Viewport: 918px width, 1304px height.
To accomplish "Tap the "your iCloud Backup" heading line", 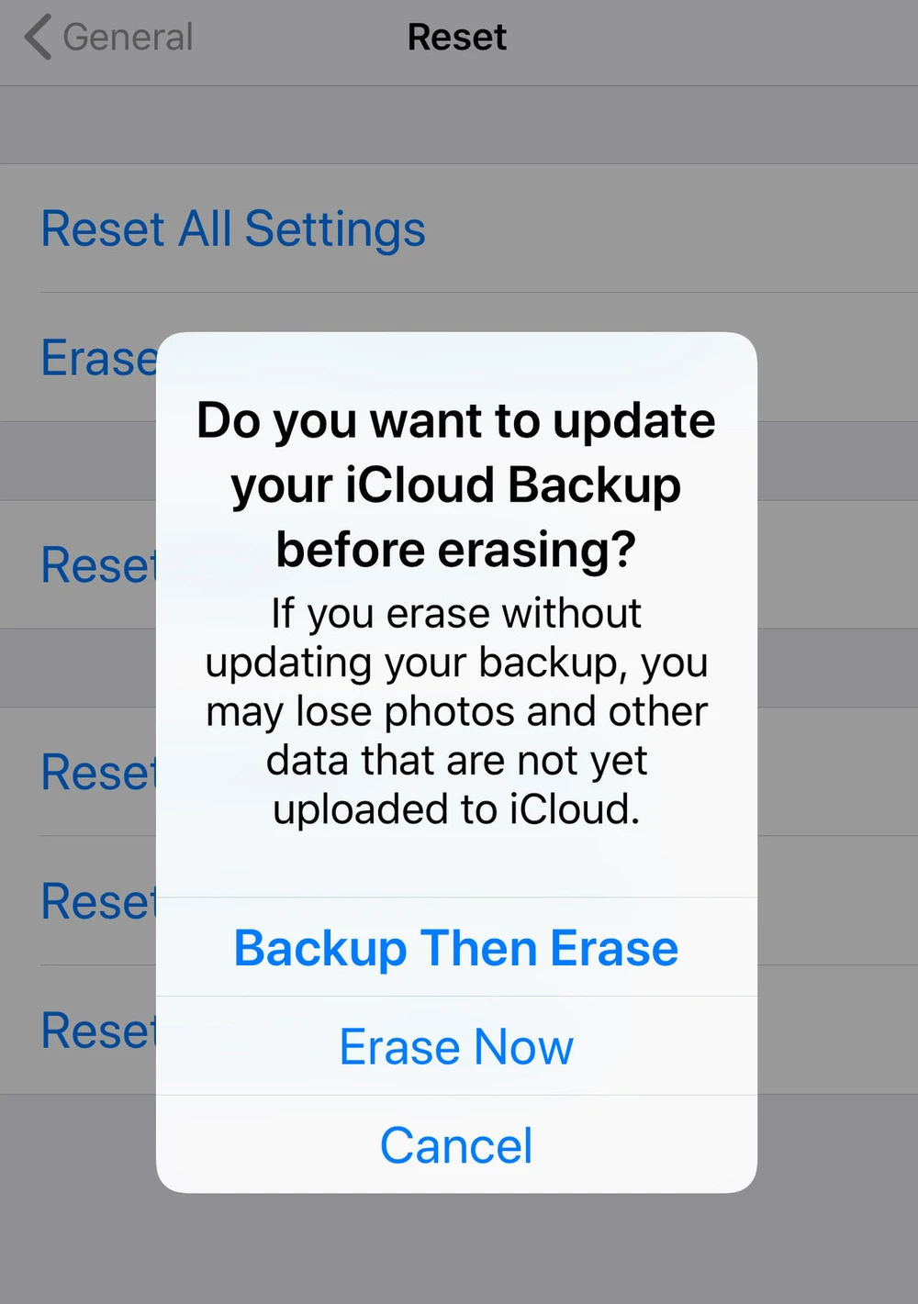I will click(456, 485).
